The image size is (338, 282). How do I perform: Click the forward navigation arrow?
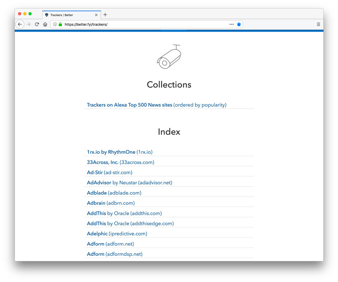(28, 24)
